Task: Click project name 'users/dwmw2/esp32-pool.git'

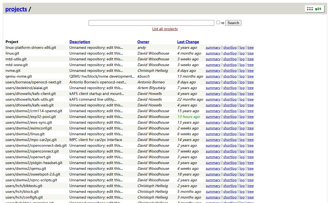Action: pos(31,117)
